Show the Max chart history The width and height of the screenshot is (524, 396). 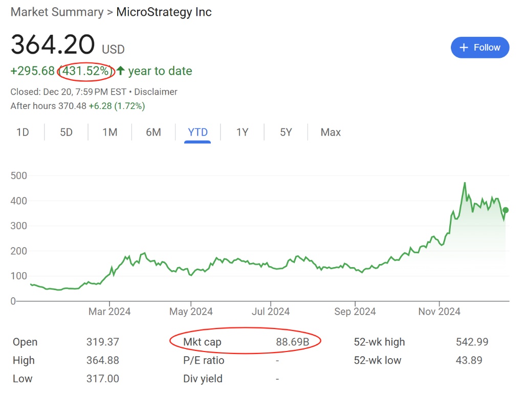(331, 133)
